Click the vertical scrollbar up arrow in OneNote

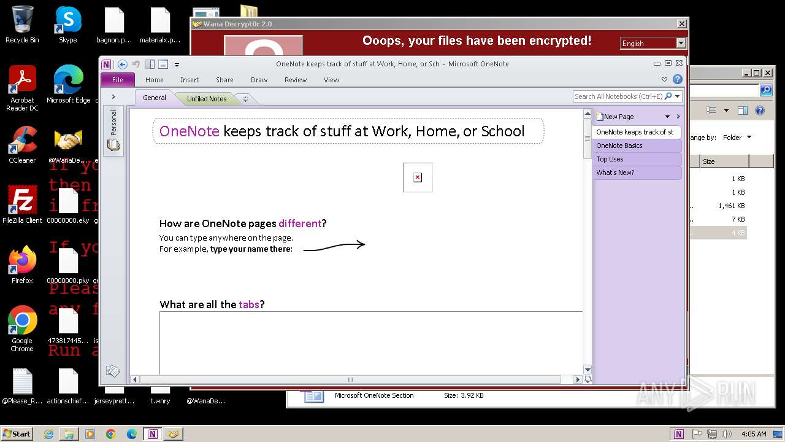tap(588, 115)
